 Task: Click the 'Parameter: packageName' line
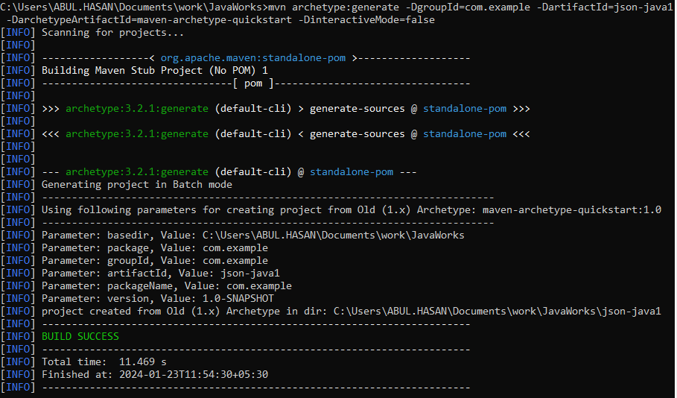point(167,286)
